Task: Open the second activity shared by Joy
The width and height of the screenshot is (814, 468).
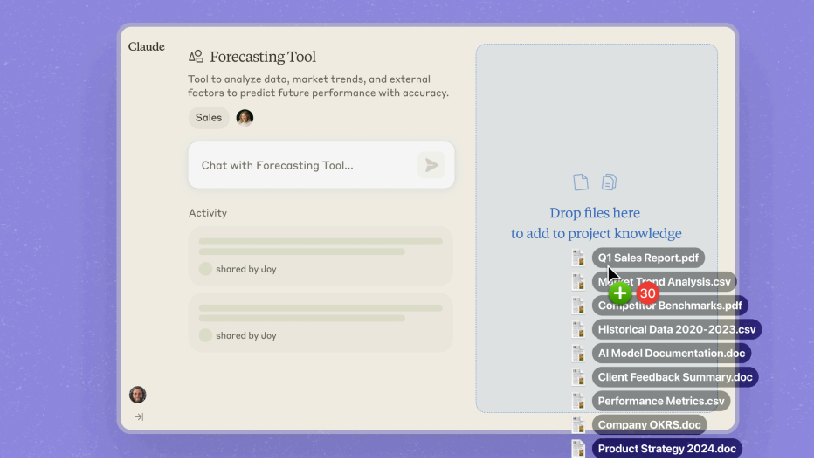Action: point(321,321)
